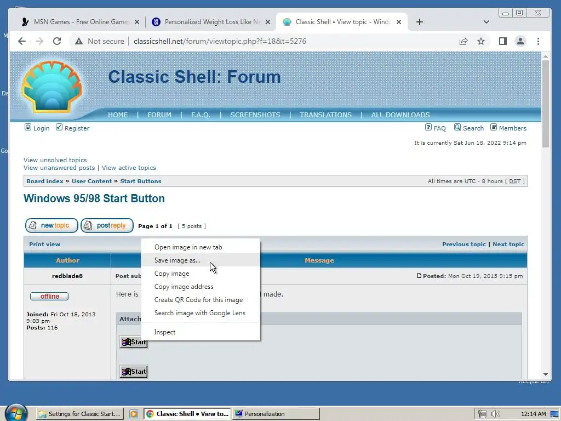Select Save image as... menu item
This screenshot has width=561, height=421.
201,260
